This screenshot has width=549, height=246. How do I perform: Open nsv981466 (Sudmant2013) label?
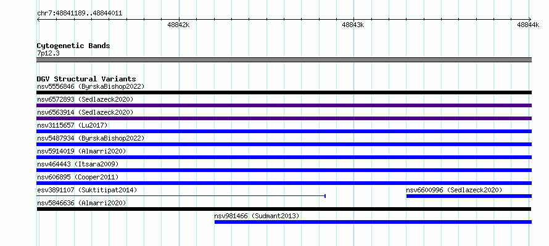point(257,216)
